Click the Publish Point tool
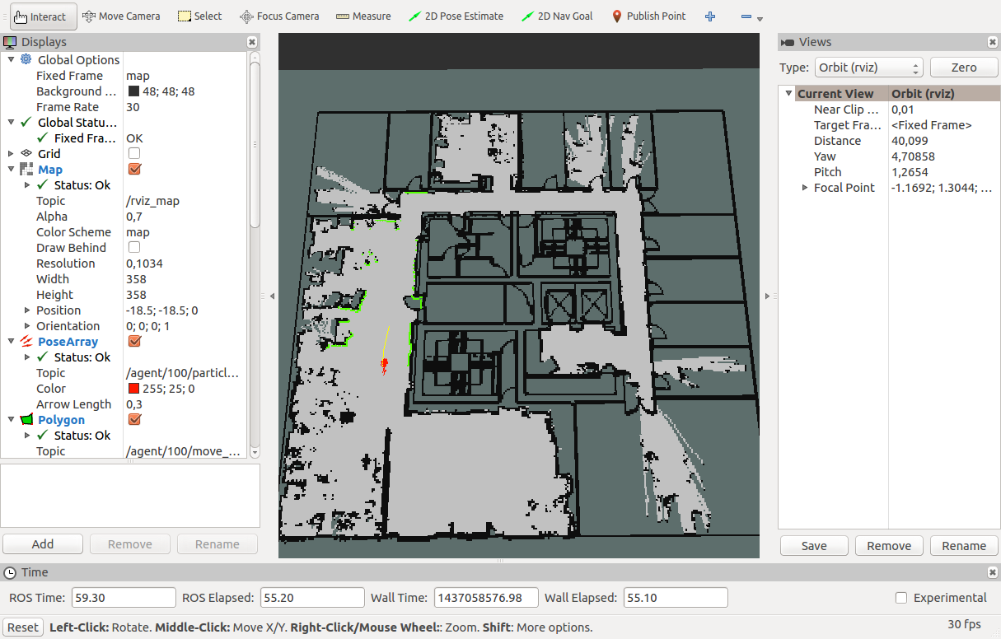The height and width of the screenshot is (639, 1001). (648, 16)
